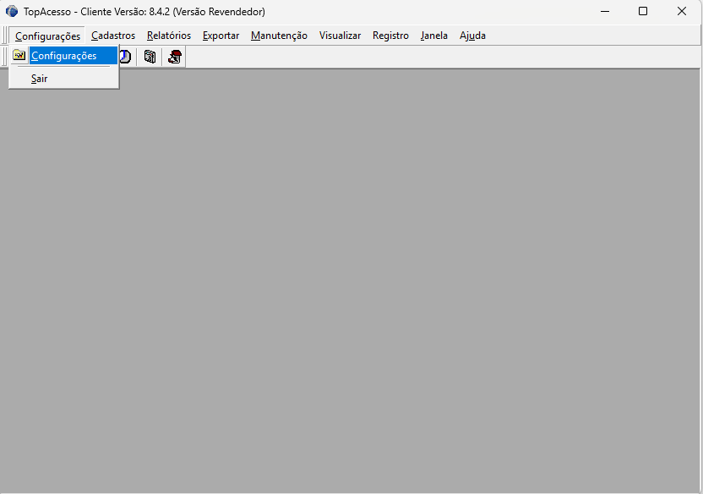Viewport: 703px width, 494px height.
Task: Select Configurações in the open dropdown
Action: pos(64,56)
